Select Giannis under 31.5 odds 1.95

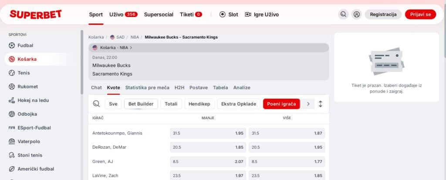(208, 133)
